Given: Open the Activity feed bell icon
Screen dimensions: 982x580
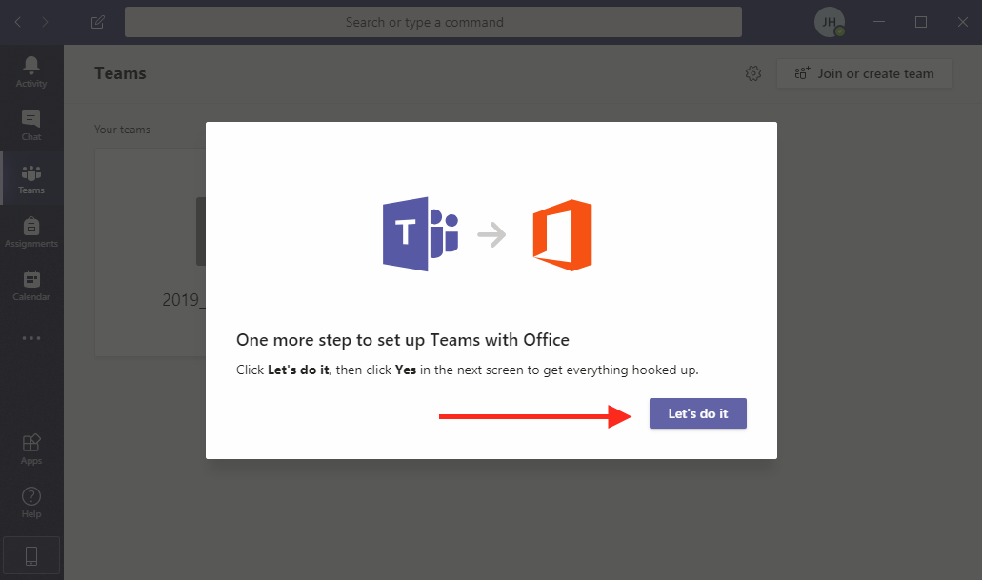Looking at the screenshot, I should coord(31,70).
